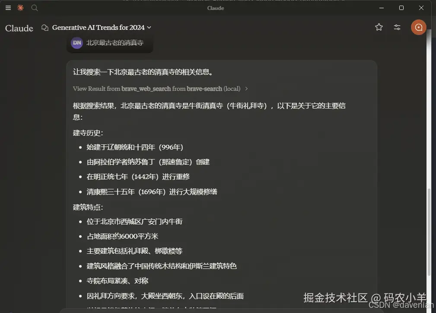Screen dimensions: 436x313
Task: Select line 由阿拉伯学者纳苏鲁丁 创建
Action: (148, 162)
